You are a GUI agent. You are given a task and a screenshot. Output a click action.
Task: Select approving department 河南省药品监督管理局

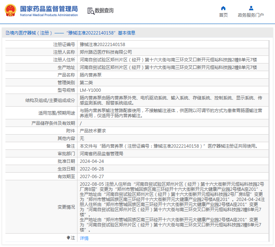[101, 154]
